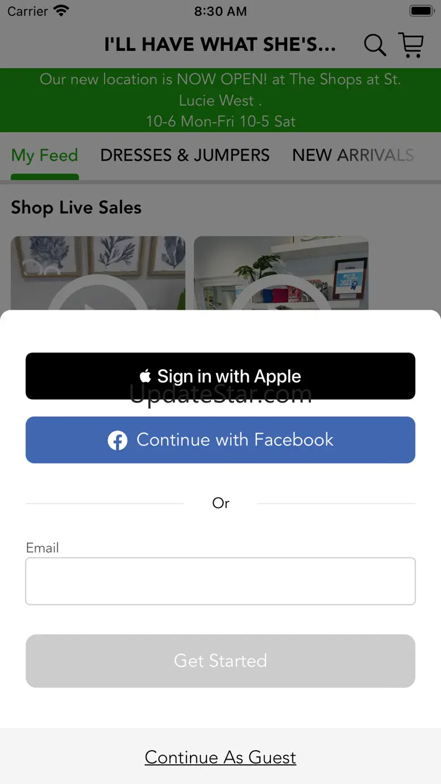Viewport: 441px width, 784px height.
Task: Choose Continue with Facebook
Action: click(x=220, y=440)
